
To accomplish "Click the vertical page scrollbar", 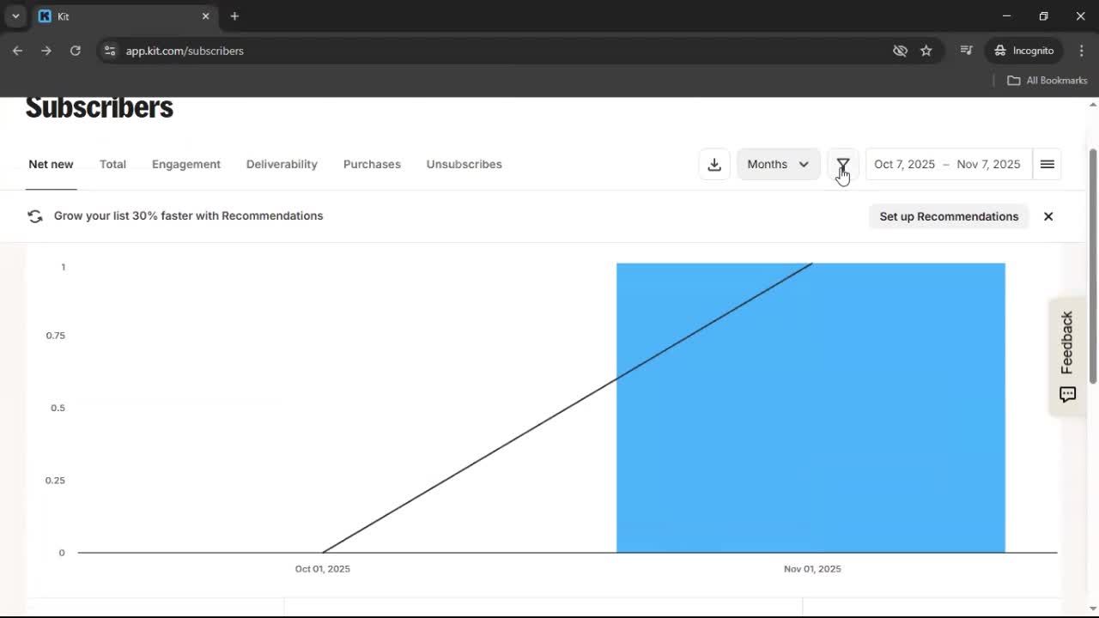I will [x=1093, y=257].
